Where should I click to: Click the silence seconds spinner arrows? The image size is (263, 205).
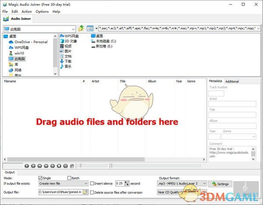127,183
